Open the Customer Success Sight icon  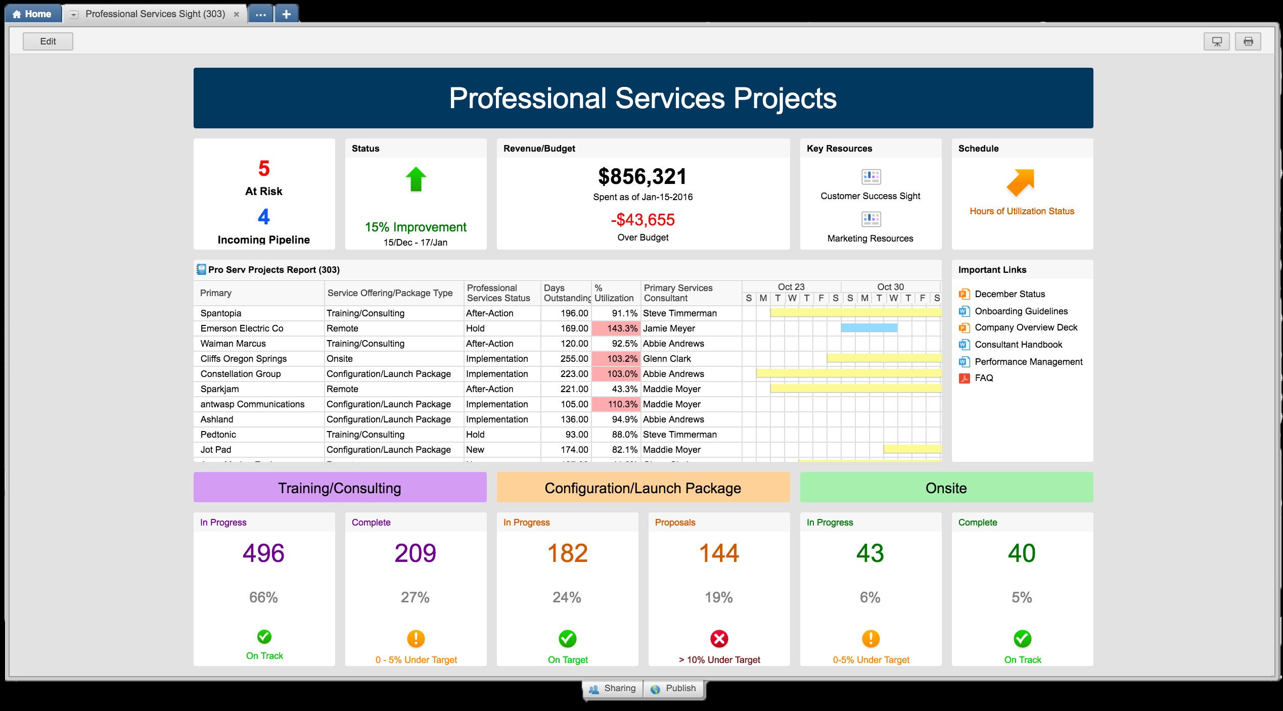870,177
